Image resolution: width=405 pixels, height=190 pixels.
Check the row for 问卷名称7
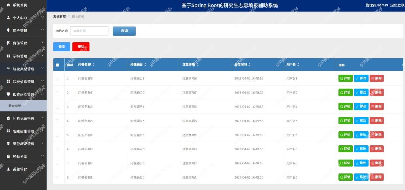[x=57, y=93]
